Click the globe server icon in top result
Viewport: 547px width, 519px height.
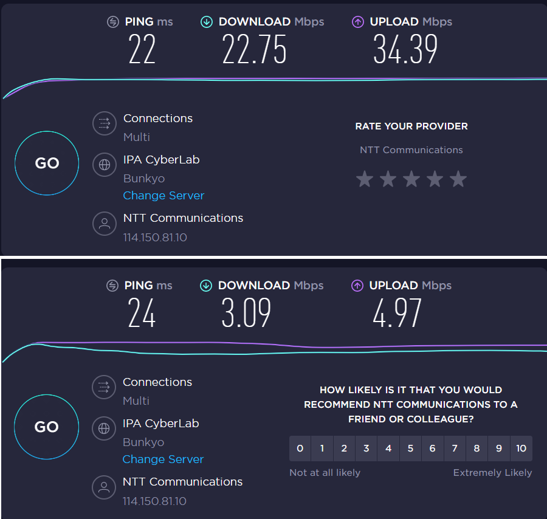coord(105,165)
